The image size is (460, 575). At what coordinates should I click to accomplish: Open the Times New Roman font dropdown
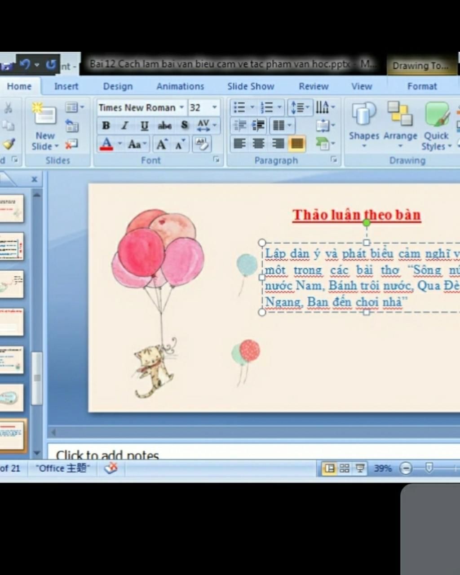[181, 107]
